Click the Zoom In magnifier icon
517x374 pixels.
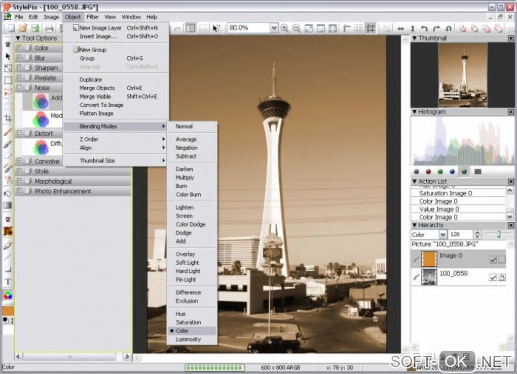pos(285,28)
